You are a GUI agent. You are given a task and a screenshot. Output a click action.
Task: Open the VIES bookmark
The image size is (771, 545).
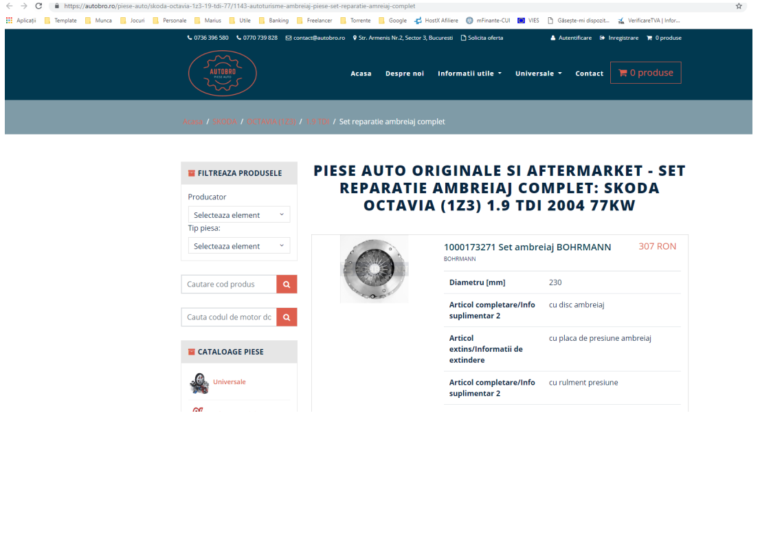tap(528, 21)
